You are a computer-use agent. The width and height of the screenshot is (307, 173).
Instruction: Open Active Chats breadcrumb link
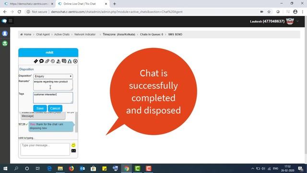point(62,34)
